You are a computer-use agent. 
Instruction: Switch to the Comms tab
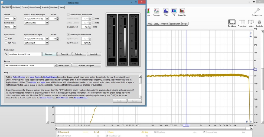tap(25, 7)
